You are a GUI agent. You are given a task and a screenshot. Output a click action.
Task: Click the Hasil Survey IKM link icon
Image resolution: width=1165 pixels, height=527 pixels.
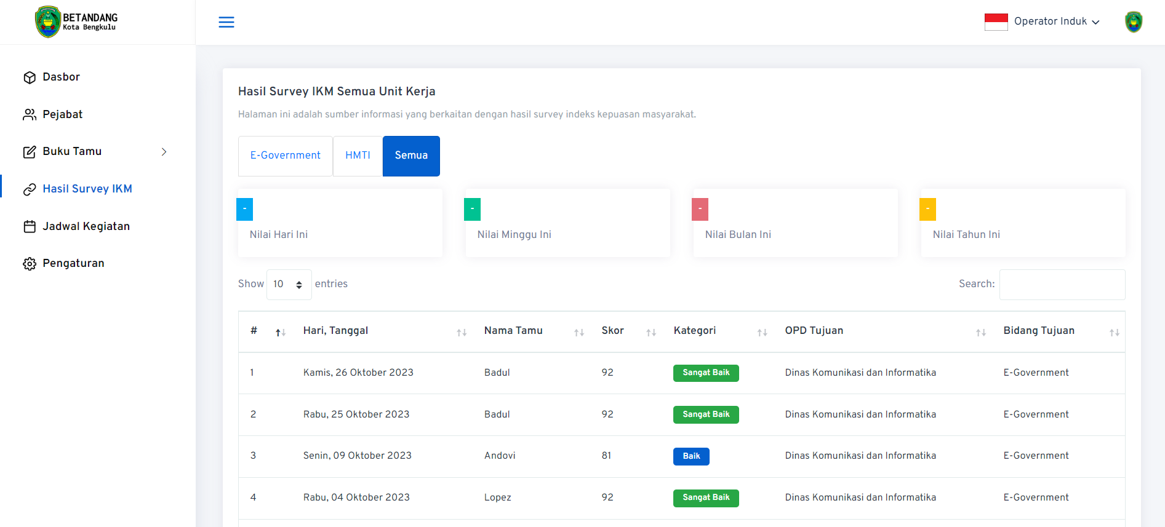(x=30, y=189)
